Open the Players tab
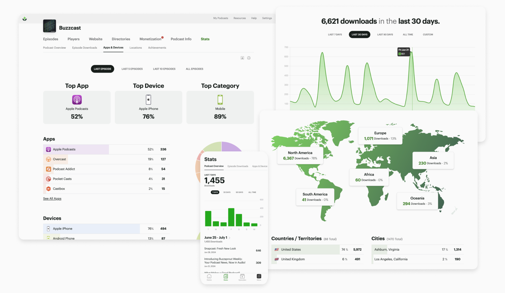 [x=73, y=39]
